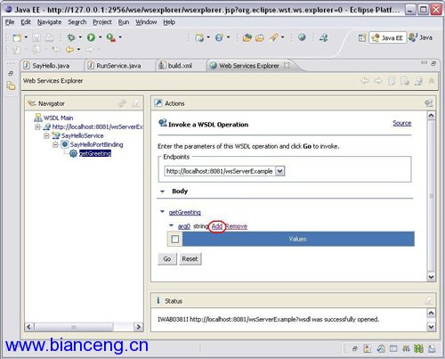Open the WSDL page icon
Viewport: 445px width, 359px height.
click(418, 81)
